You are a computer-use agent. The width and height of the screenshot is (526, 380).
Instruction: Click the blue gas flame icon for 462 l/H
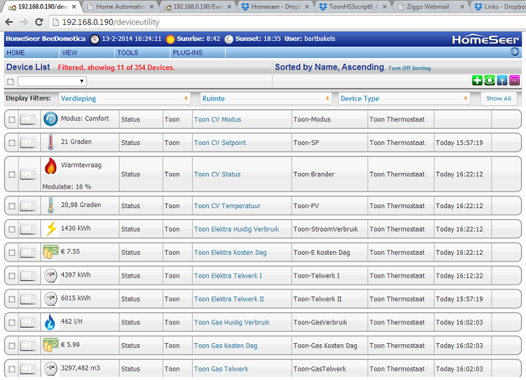pos(50,322)
